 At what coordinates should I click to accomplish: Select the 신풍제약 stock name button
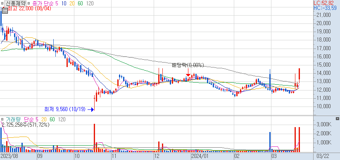tap(15, 3)
